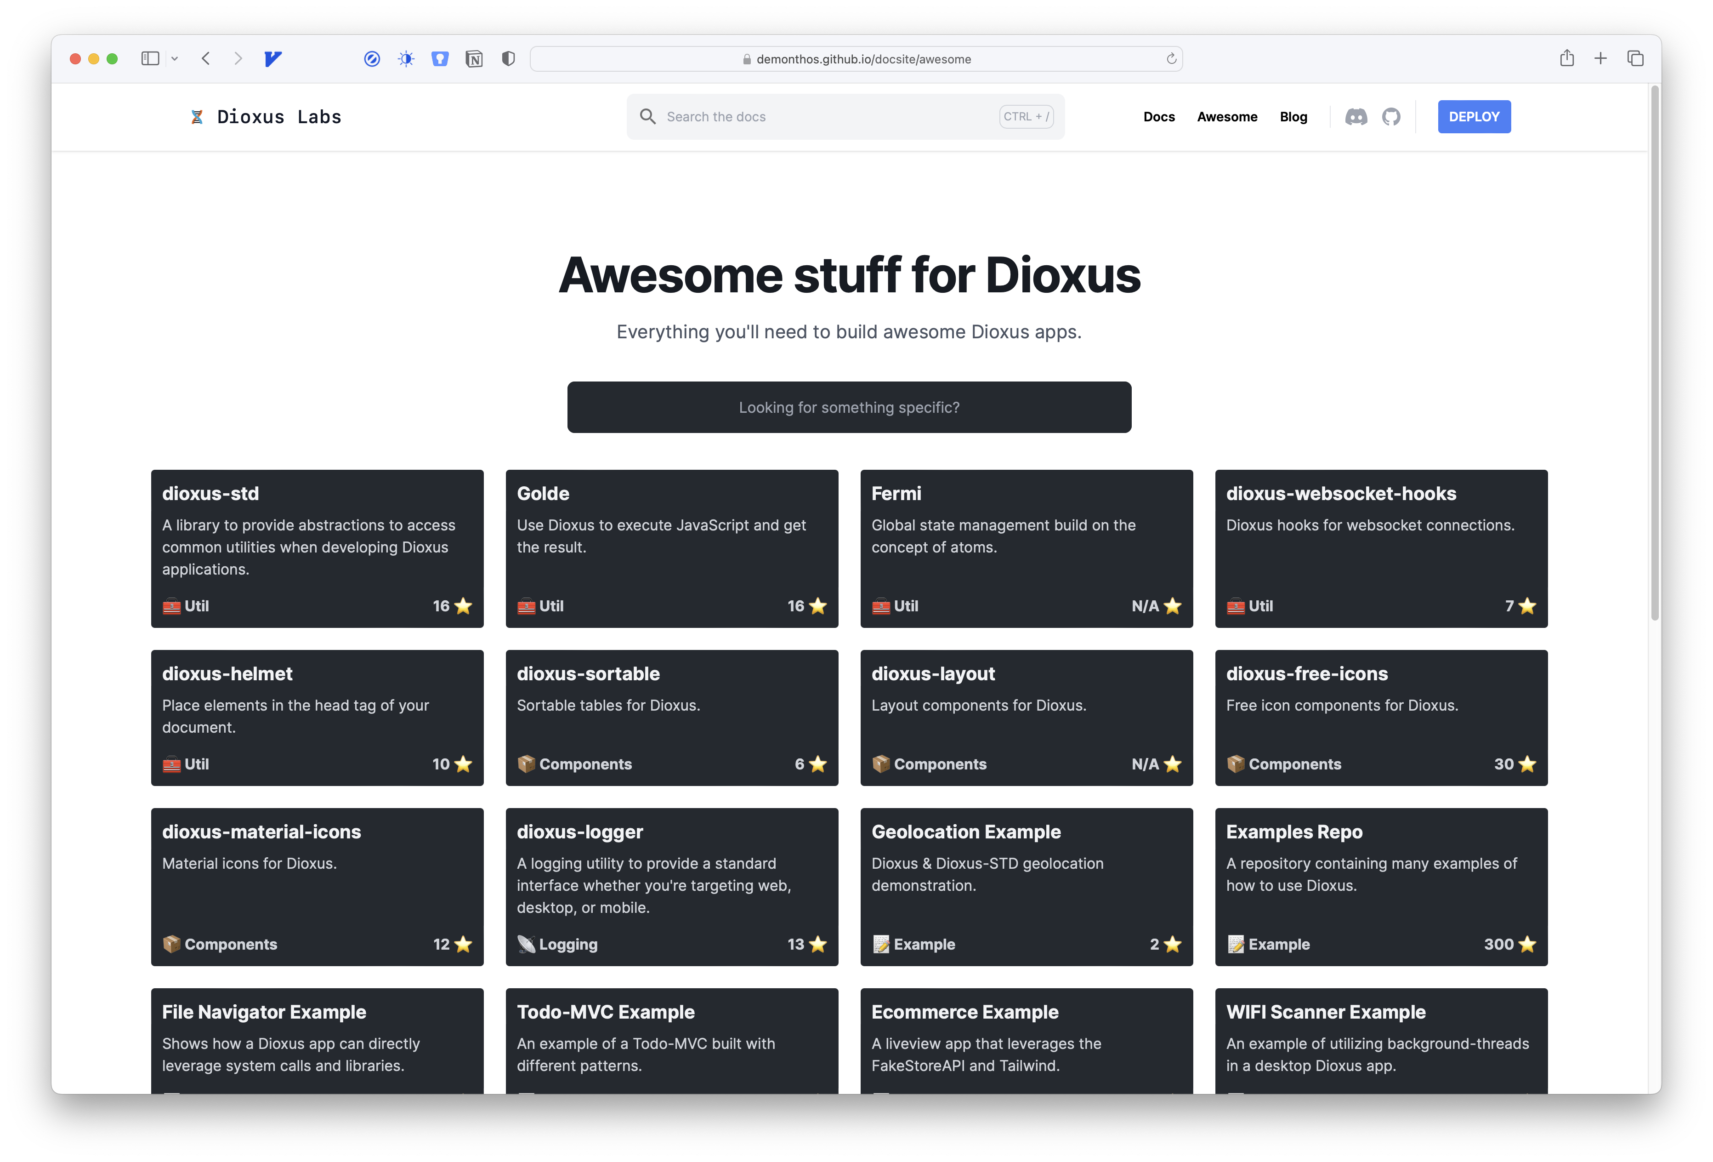This screenshot has height=1162, width=1713.
Task: Open the Discord community icon
Action: point(1356,116)
